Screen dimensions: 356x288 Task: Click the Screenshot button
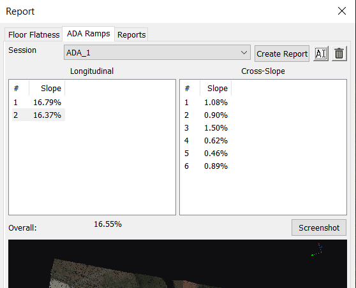(319, 227)
